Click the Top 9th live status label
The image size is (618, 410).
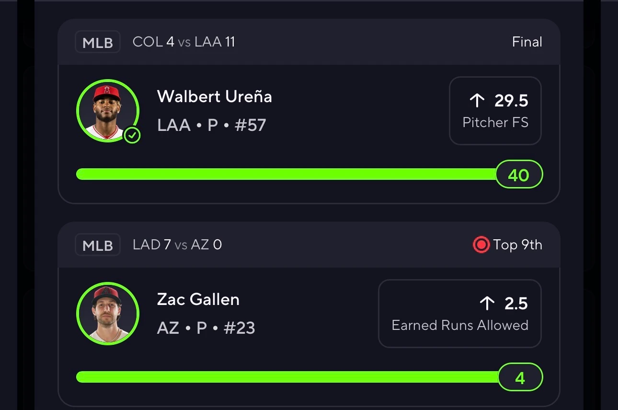pos(518,245)
